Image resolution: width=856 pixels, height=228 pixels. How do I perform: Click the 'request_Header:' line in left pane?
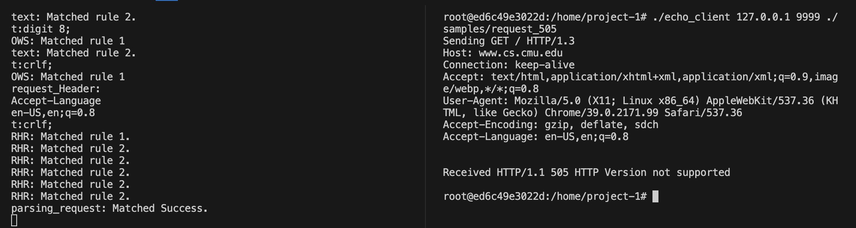pos(56,89)
